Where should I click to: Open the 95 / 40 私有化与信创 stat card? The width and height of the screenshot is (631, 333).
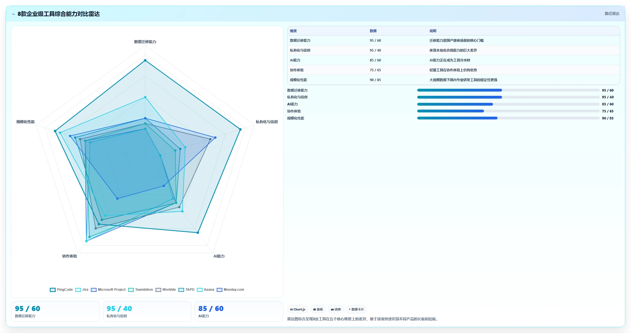(147, 311)
